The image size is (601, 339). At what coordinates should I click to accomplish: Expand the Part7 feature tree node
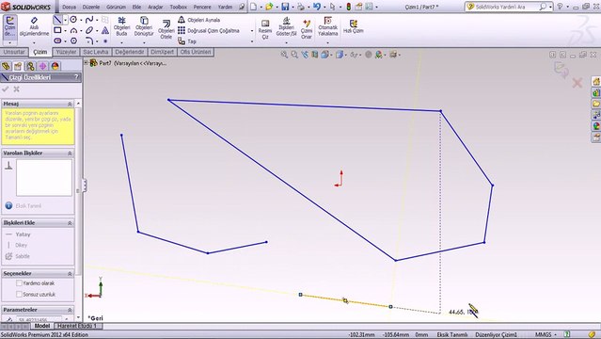(x=87, y=62)
